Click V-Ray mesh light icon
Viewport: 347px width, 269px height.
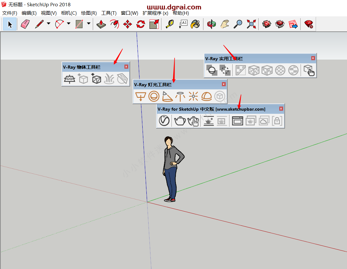coord(220,97)
